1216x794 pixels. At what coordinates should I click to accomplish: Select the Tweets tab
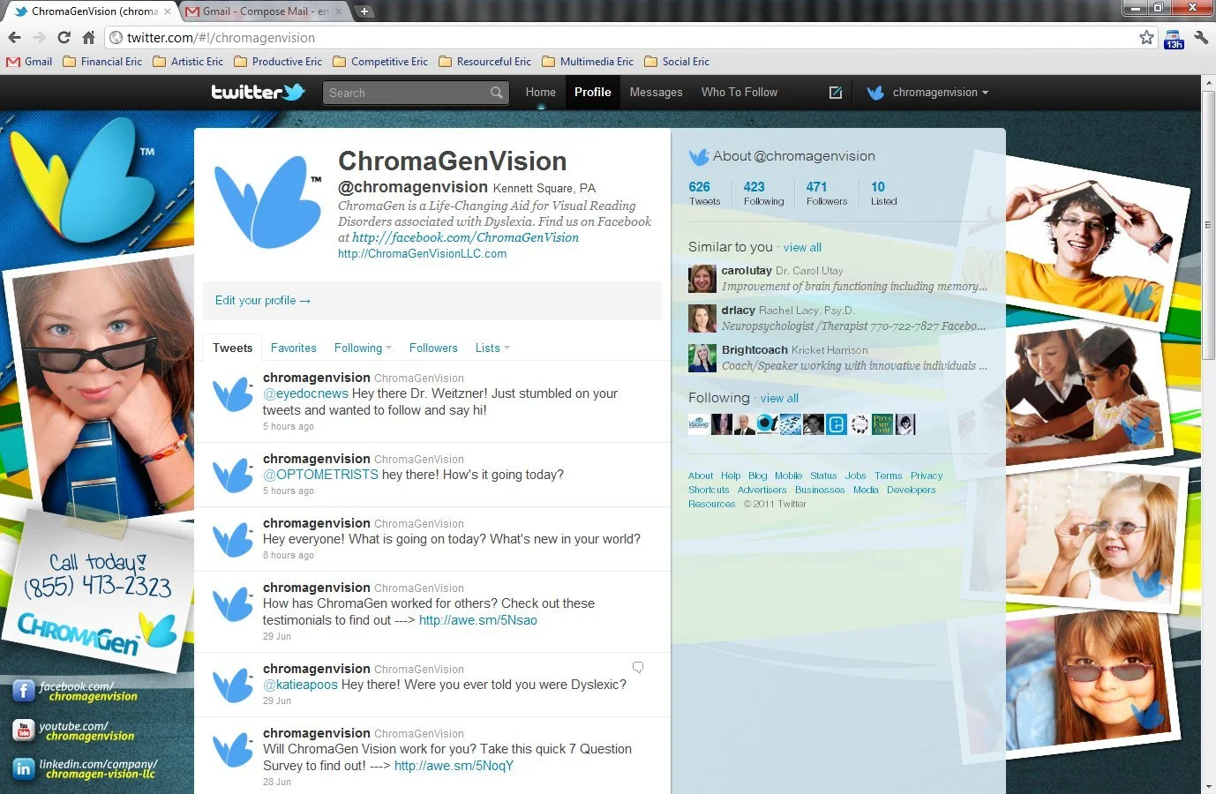coord(232,348)
